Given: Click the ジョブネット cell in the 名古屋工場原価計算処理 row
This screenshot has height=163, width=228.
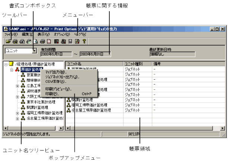Looking at the screenshot, I should tap(138, 110).
